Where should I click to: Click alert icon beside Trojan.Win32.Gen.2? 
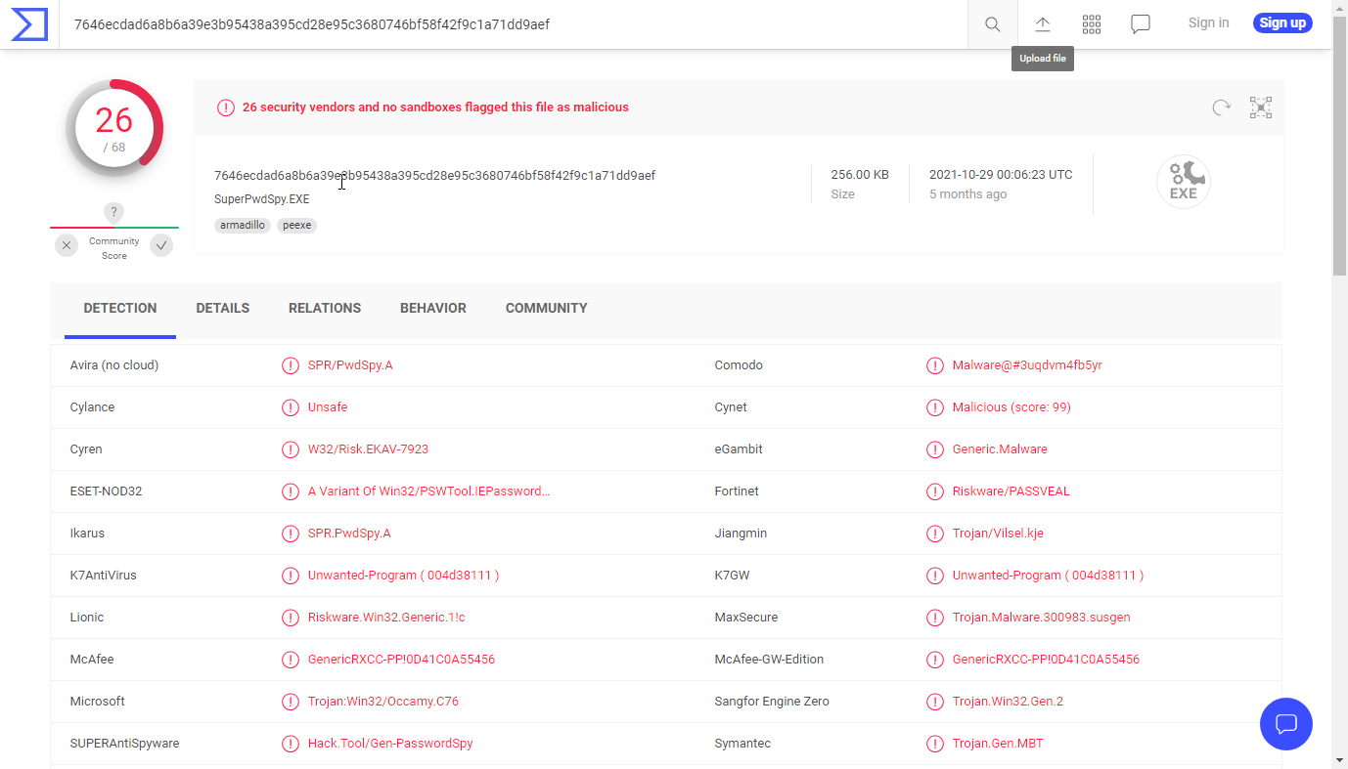click(x=935, y=702)
